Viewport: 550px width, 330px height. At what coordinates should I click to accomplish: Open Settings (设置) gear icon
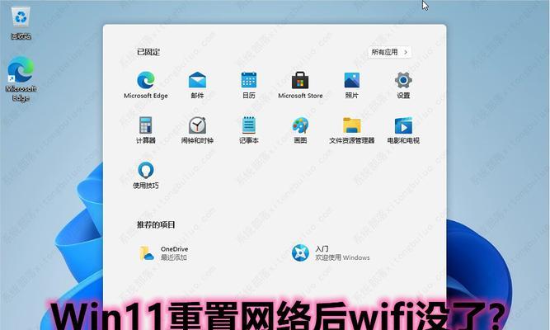[403, 85]
